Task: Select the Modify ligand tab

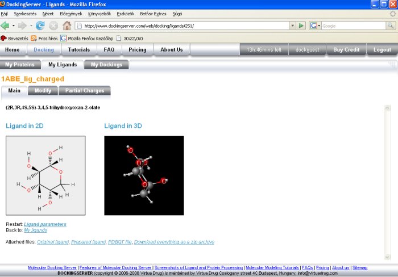Action: pos(43,90)
